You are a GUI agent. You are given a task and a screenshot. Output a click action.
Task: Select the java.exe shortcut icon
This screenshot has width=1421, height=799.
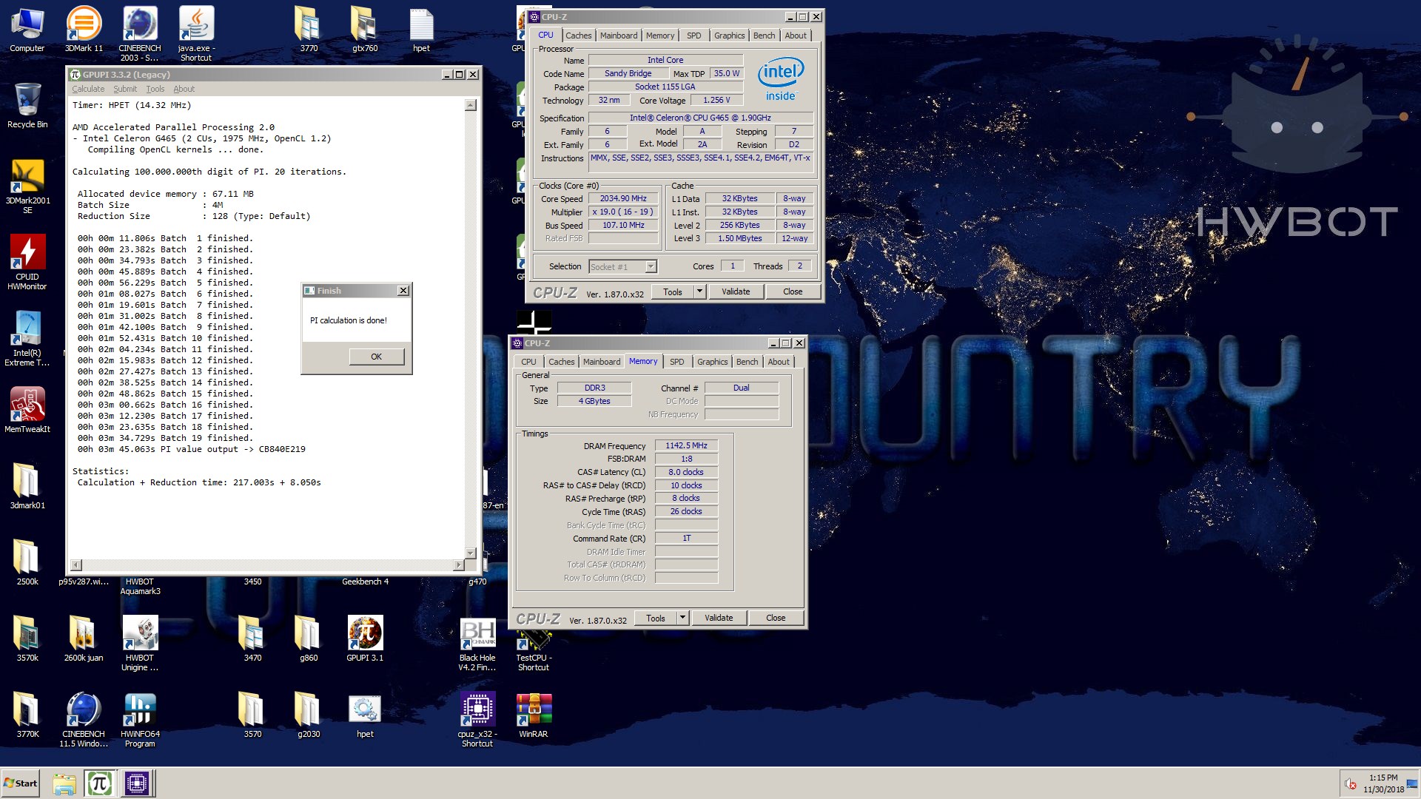(196, 34)
